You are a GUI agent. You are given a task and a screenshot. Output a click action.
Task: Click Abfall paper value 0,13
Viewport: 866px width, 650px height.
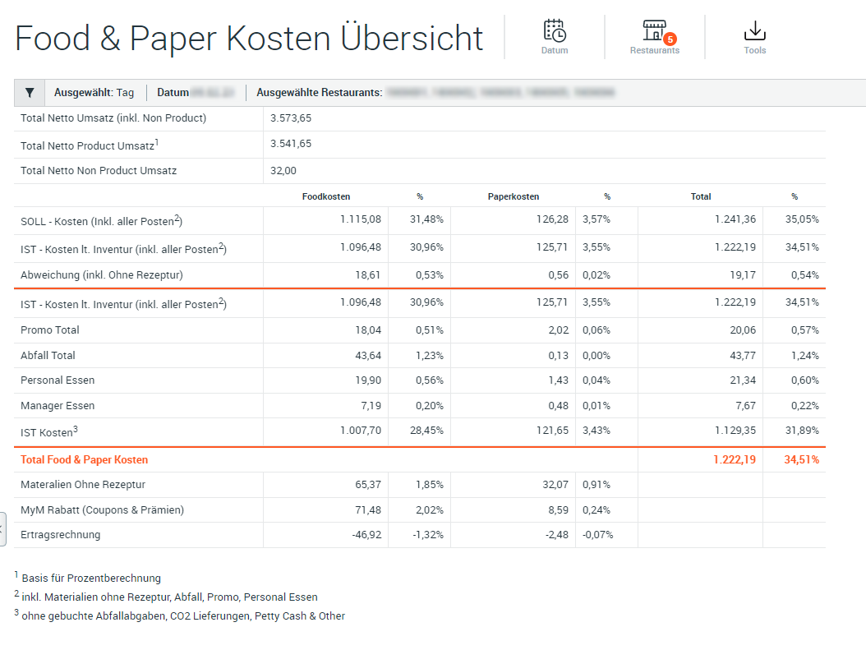click(x=558, y=356)
